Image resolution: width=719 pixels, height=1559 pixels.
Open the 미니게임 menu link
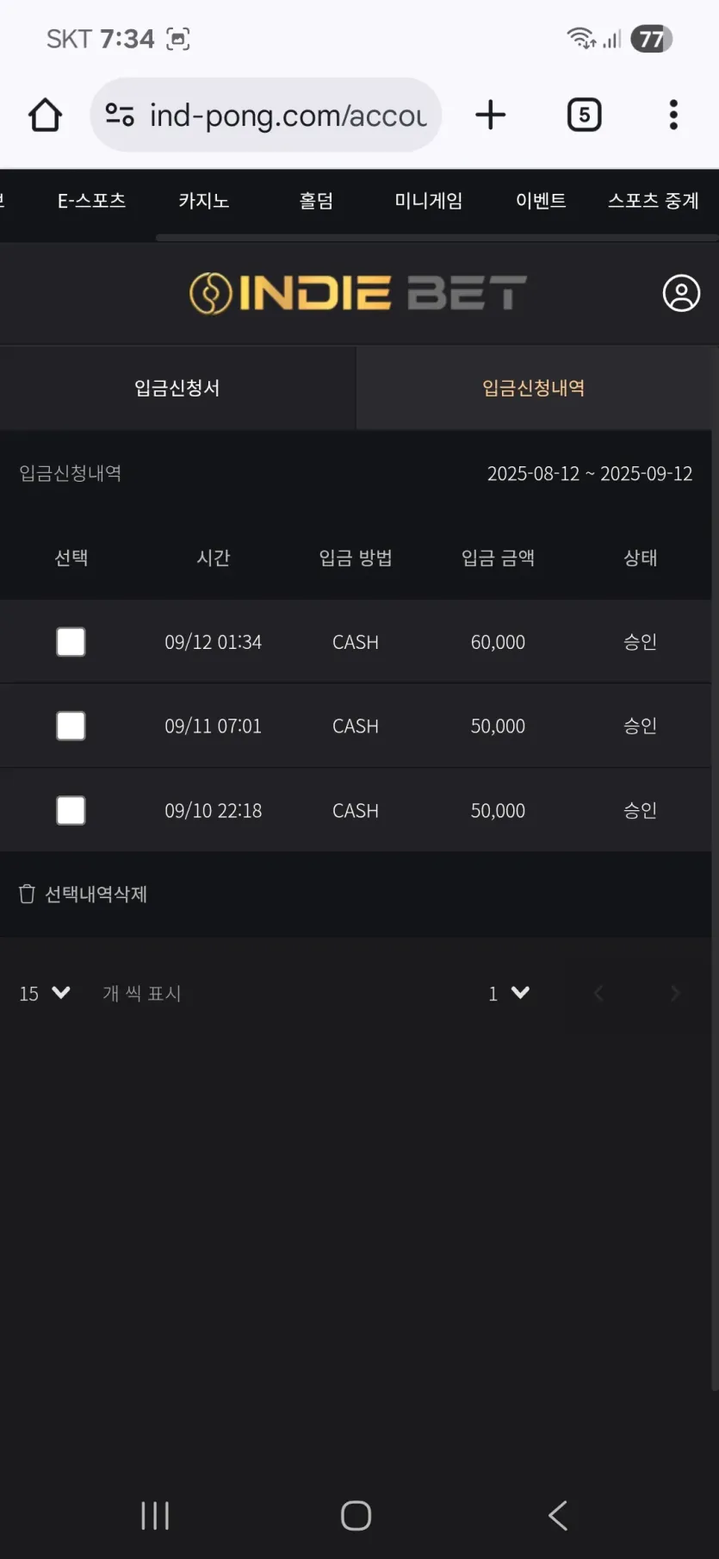429,201
